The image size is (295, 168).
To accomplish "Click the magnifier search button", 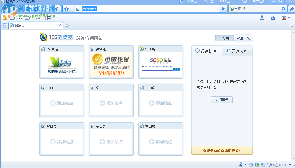I will click(283, 9).
